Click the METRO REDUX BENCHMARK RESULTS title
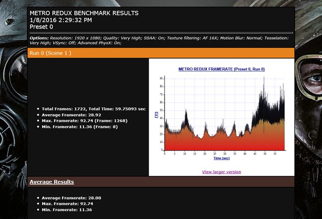The image size is (322, 219). coord(84,13)
